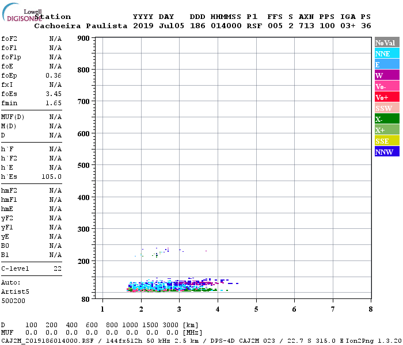403x345 pixels.
Task: Click the MUF(D) parameter label
Action: 13,117
